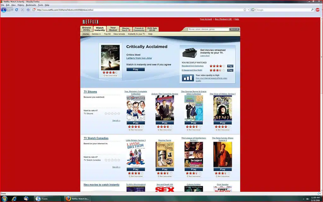Image resolution: width=323 pixels, height=202 pixels.
Task: Play Letters from Iwo Jima
Action: (x=136, y=69)
